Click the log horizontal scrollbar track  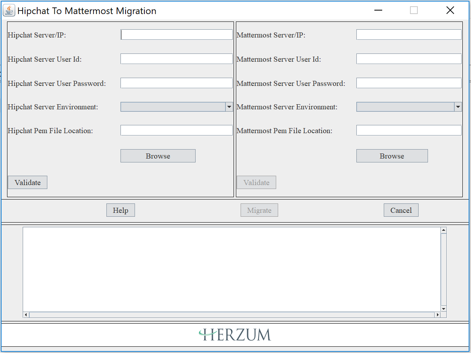(x=232, y=315)
